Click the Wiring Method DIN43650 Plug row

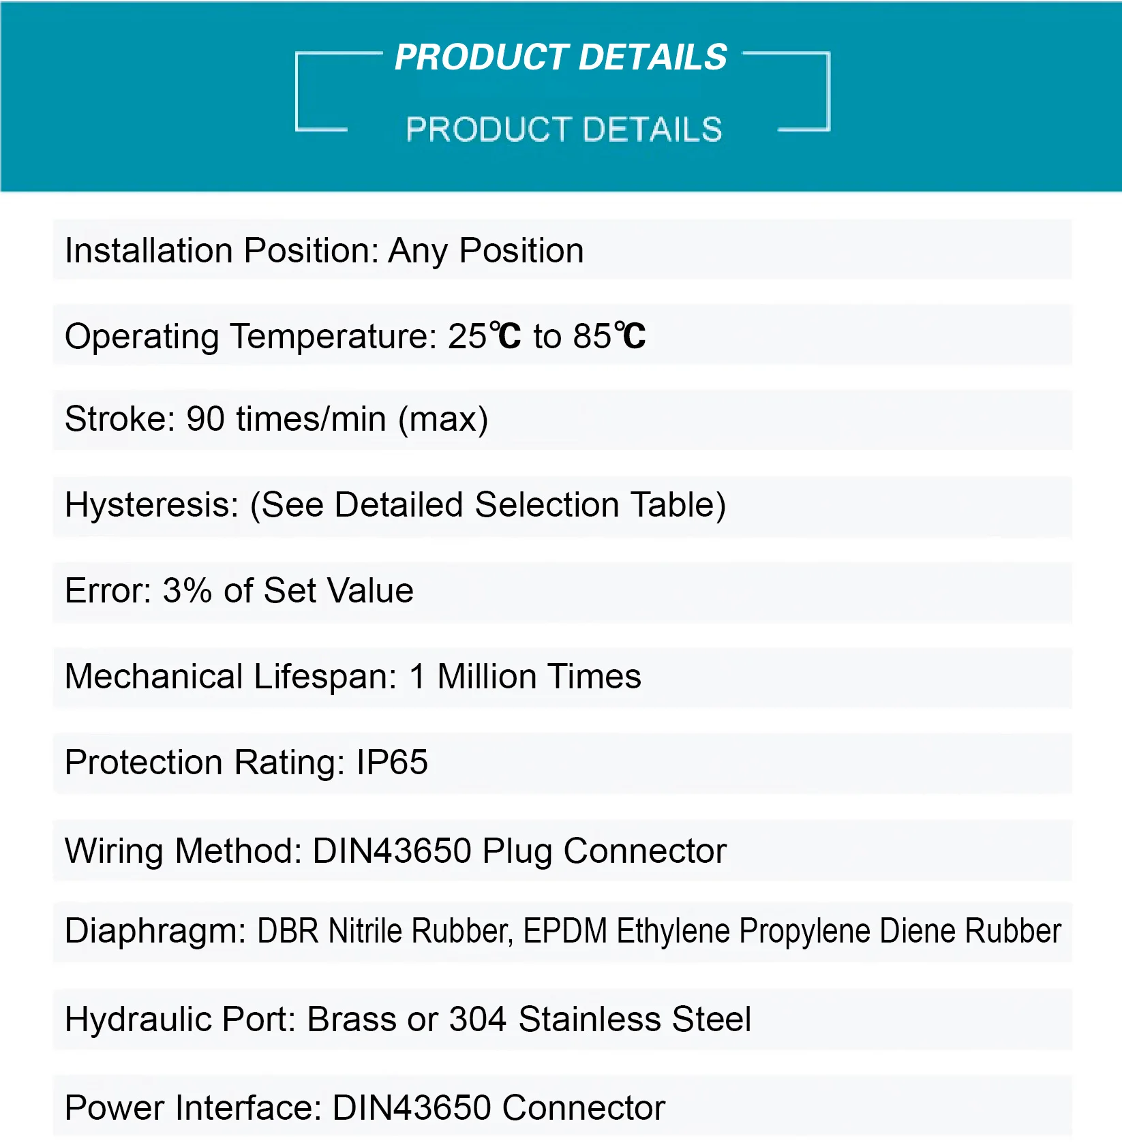562,851
